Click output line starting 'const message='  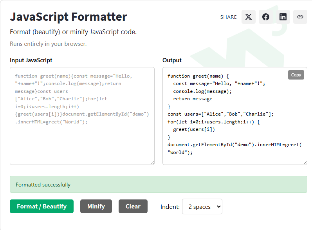(219, 83)
